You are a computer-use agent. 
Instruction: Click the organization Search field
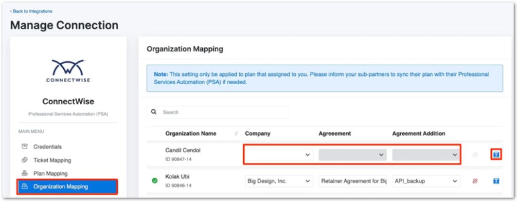(x=224, y=112)
